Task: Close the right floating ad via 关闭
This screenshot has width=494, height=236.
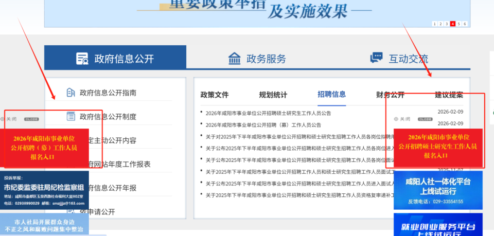Action: point(402,119)
